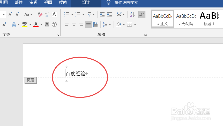
Task: Align text left
Action: click(67, 24)
